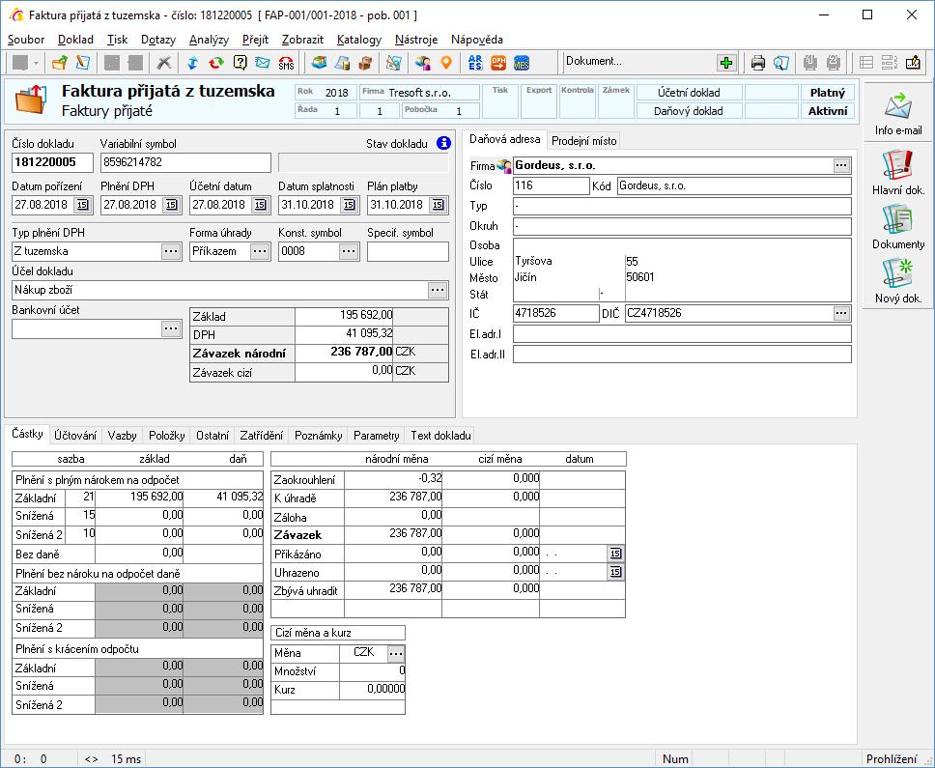Viewport: 935px width, 768px height.
Task: Open Hlavní dok. in side panel
Action: pyautogui.click(x=898, y=172)
